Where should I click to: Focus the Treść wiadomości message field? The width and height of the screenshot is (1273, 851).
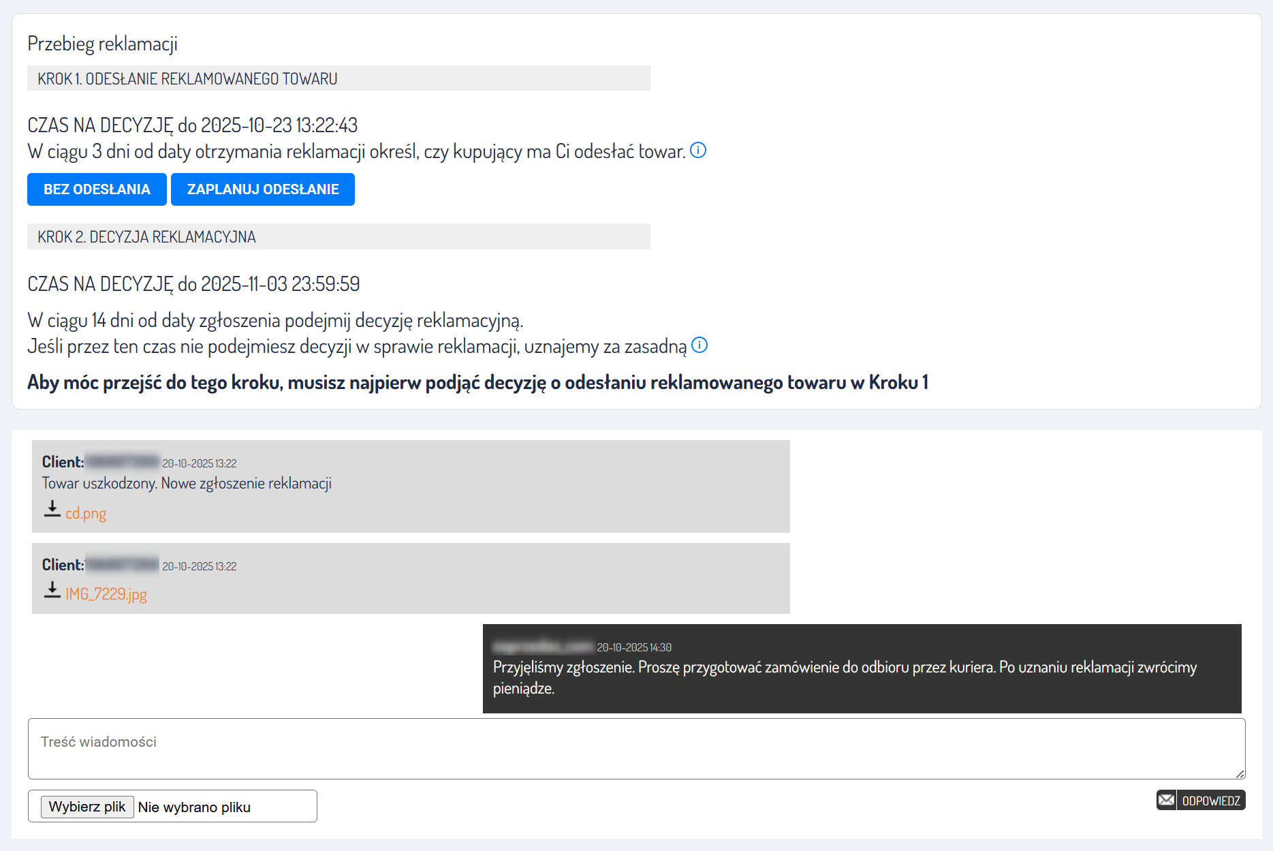click(x=636, y=749)
